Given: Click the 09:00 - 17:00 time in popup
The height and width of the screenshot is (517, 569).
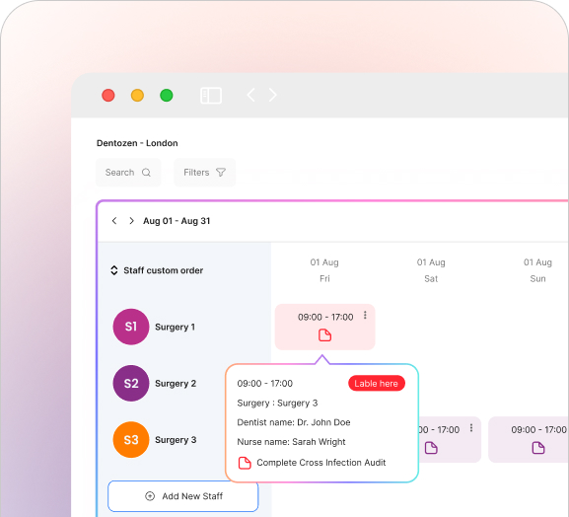Looking at the screenshot, I should tap(265, 384).
